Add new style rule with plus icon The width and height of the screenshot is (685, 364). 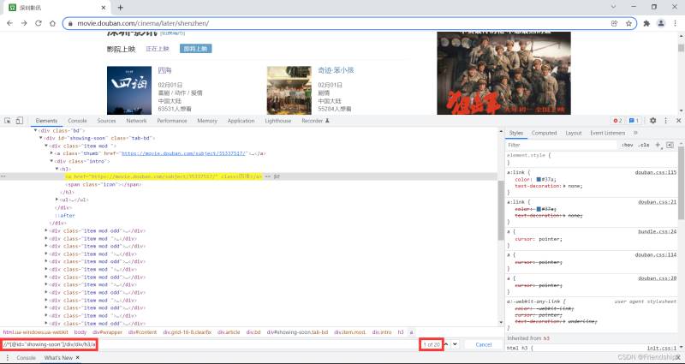[x=658, y=145]
